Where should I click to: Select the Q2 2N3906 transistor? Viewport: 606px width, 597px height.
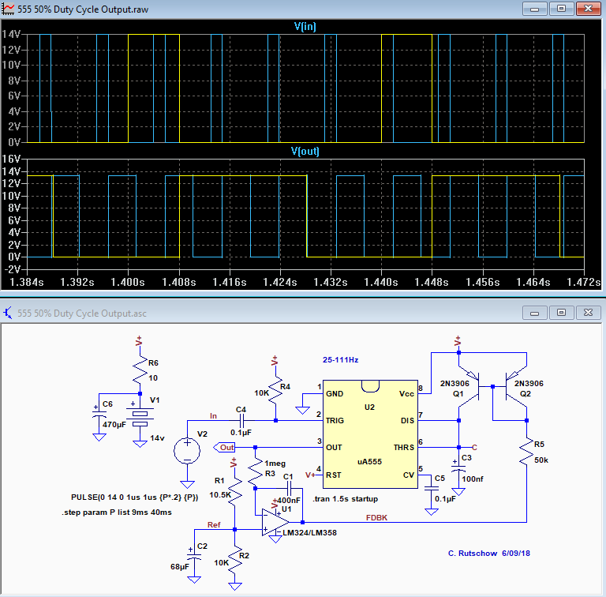[x=516, y=387]
